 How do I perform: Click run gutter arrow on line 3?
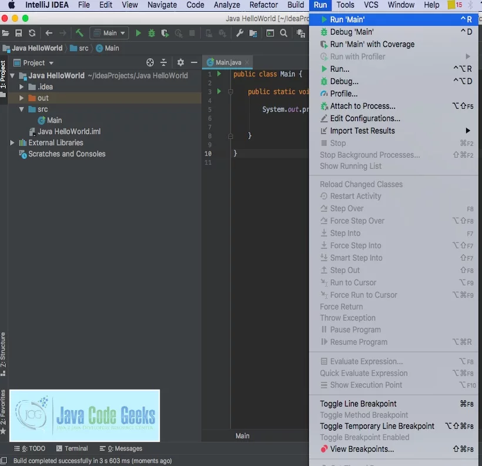click(x=219, y=91)
